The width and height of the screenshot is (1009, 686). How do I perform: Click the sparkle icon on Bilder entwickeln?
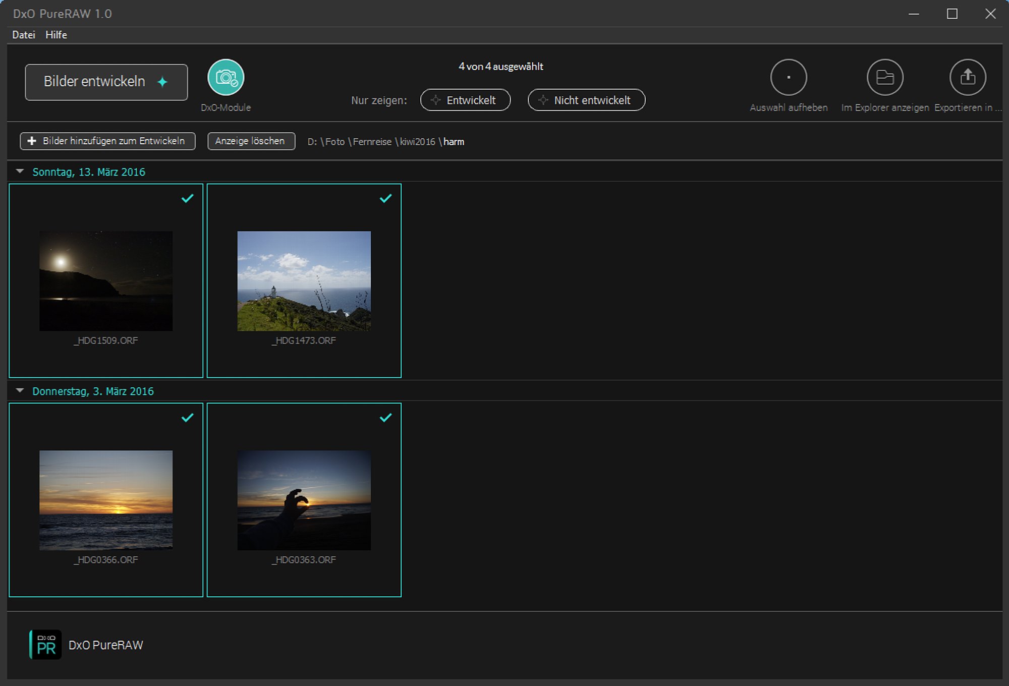[162, 82]
